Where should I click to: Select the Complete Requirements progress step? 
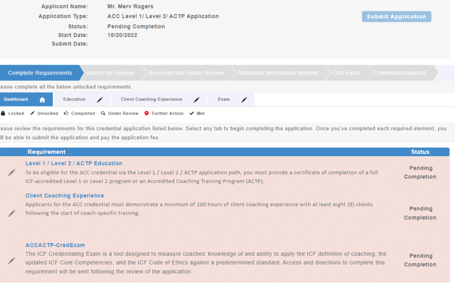pos(40,73)
